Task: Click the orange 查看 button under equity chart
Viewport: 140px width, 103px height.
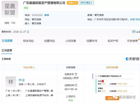Action: coord(112,98)
